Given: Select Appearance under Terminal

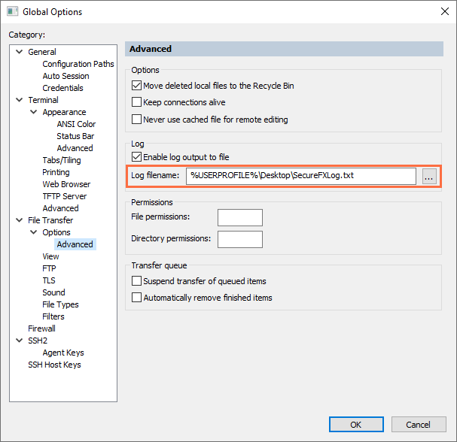Looking at the screenshot, I should click(x=64, y=112).
